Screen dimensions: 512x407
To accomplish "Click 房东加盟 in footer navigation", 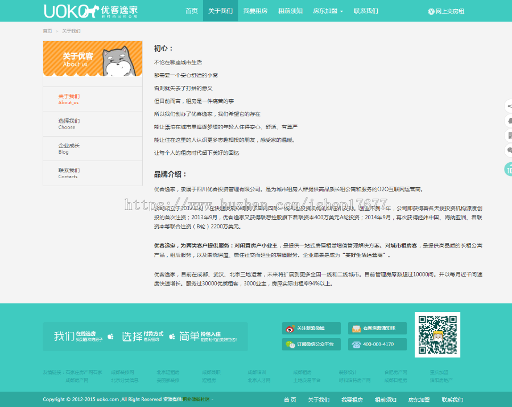I will [x=419, y=400].
